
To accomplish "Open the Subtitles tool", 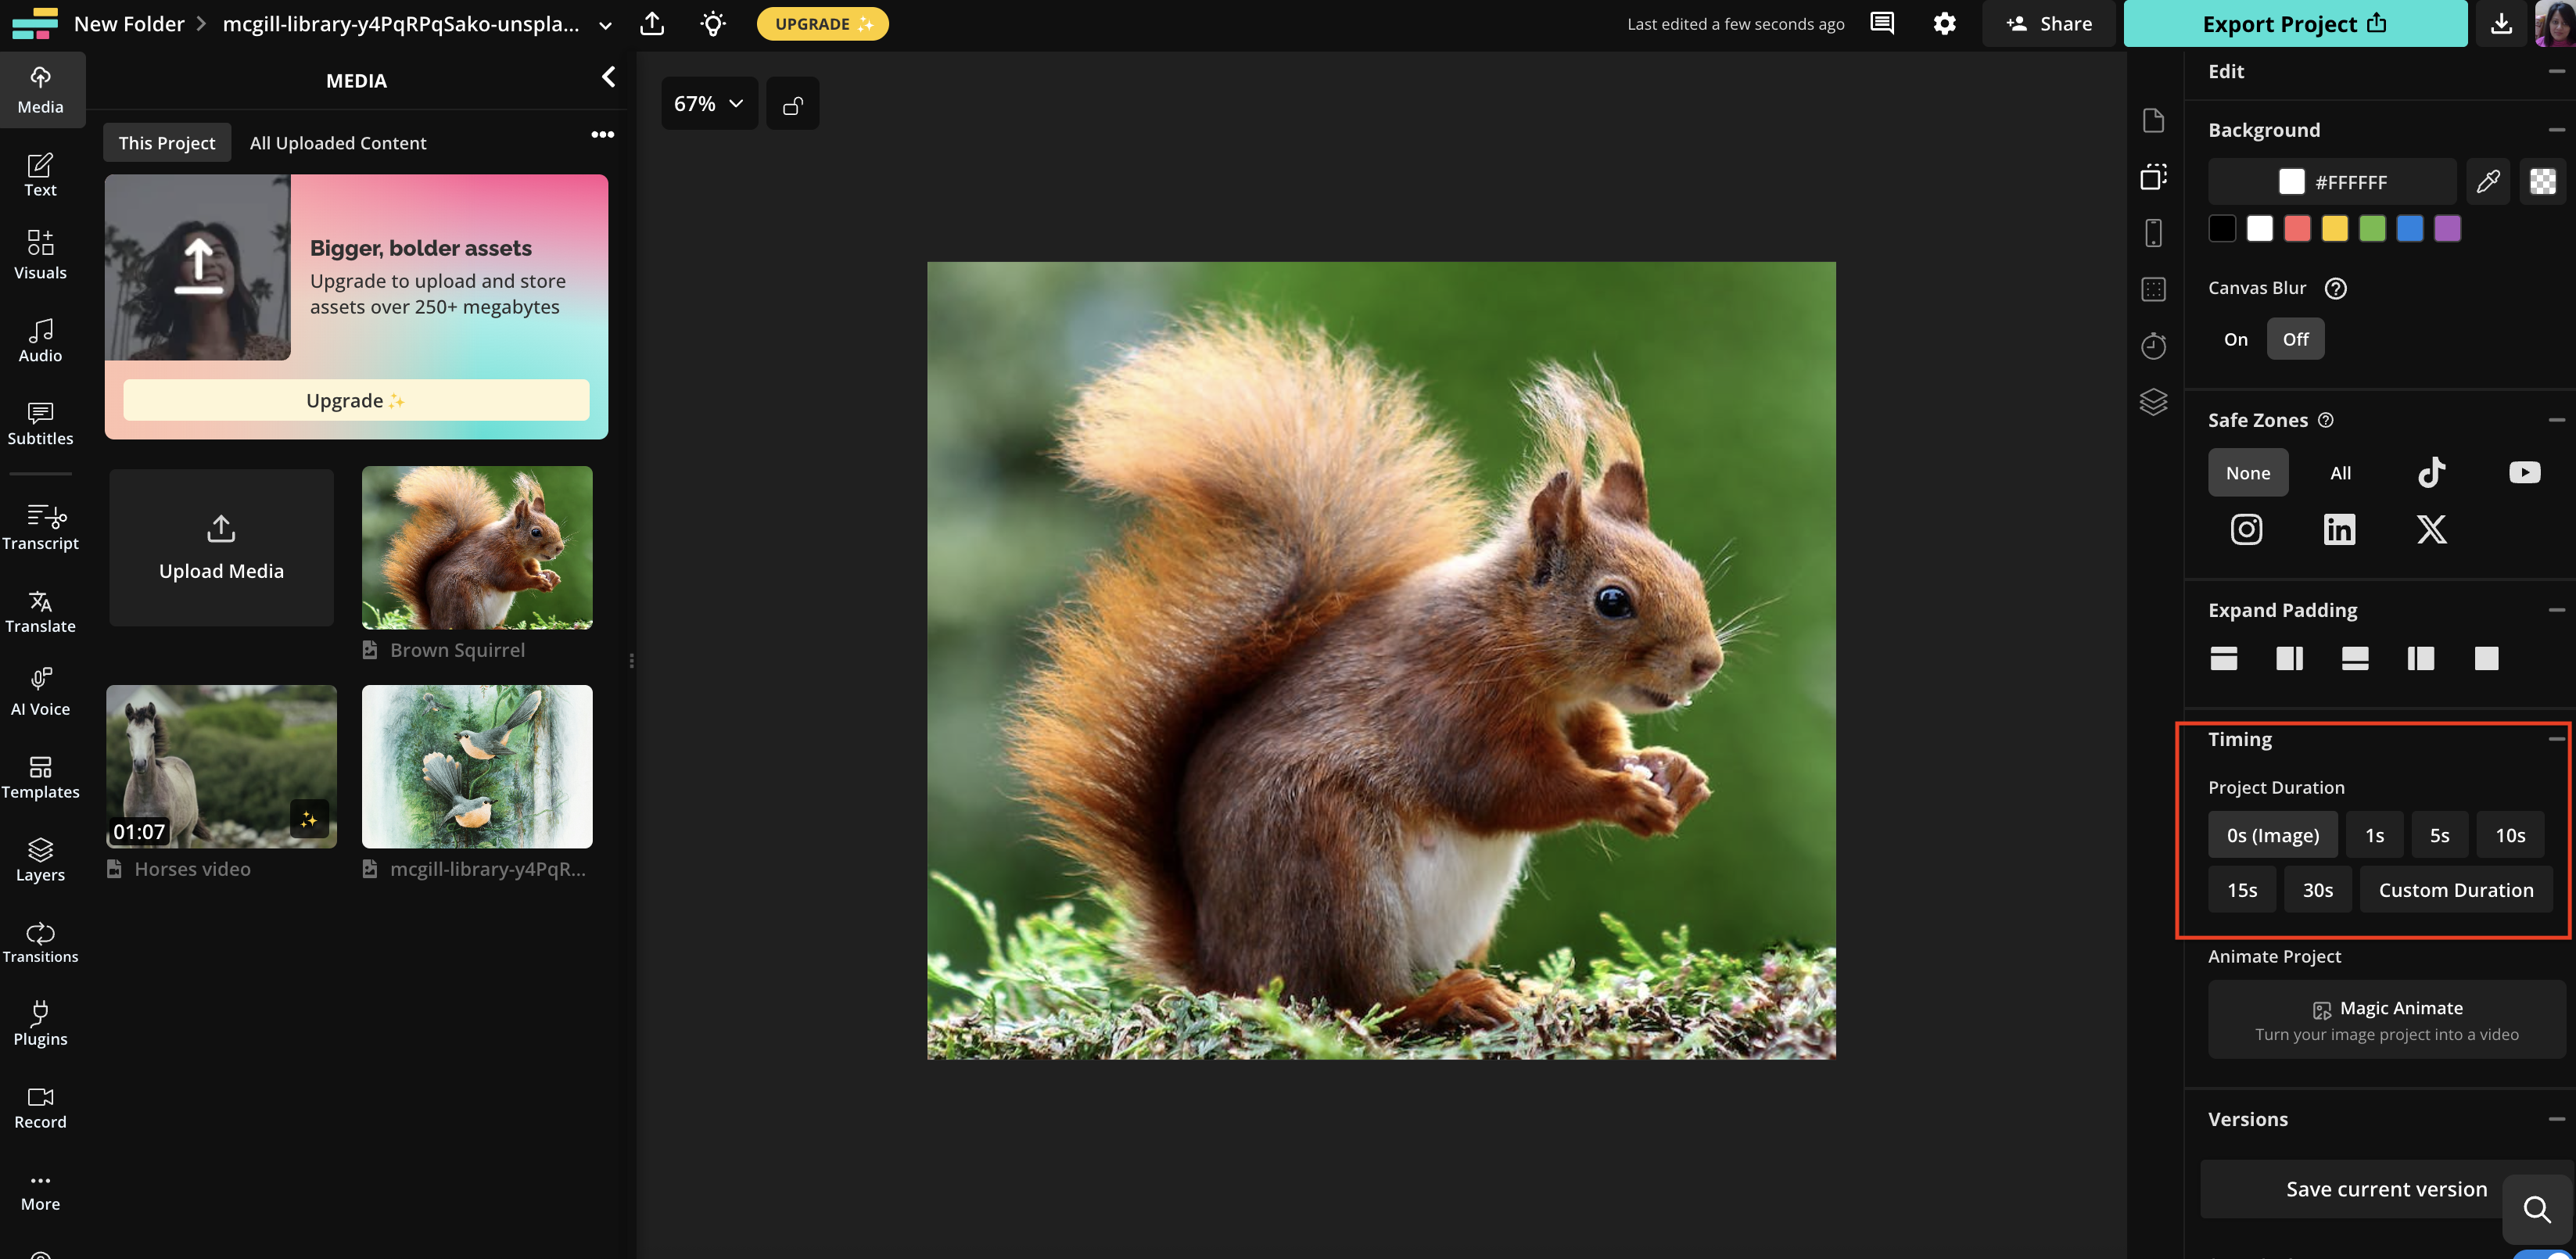I will pyautogui.click(x=40, y=423).
